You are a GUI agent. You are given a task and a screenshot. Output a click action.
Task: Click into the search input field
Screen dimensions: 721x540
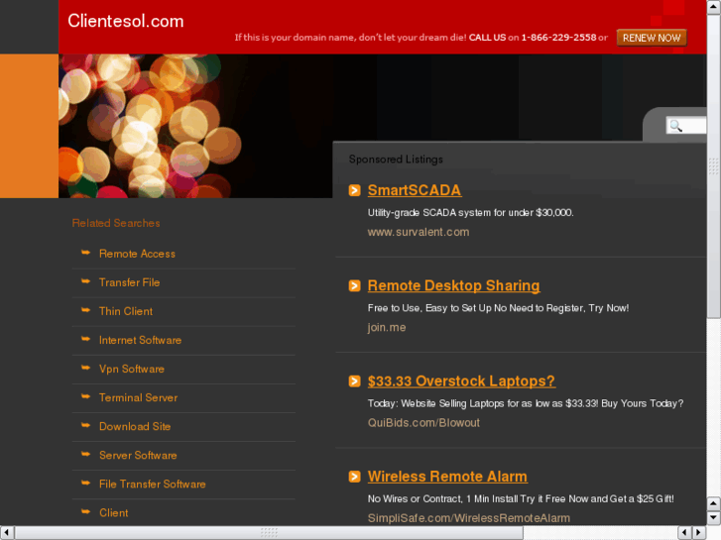point(686,126)
